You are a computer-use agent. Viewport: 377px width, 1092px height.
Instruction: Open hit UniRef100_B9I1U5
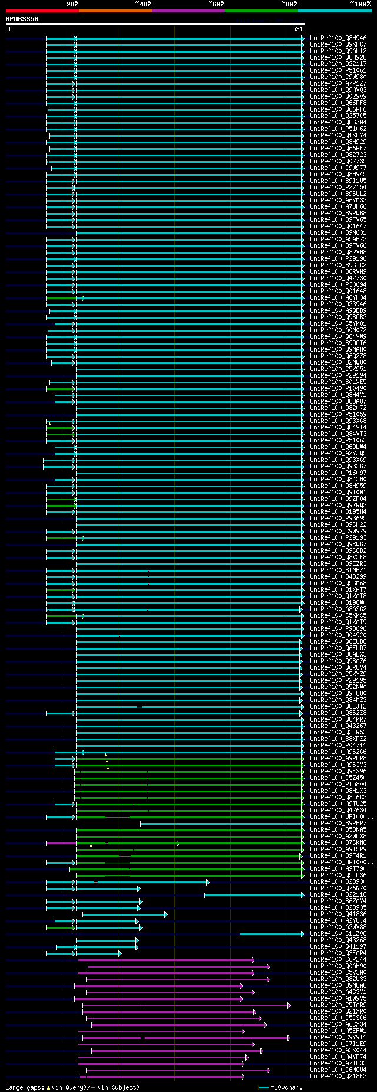(338, 181)
